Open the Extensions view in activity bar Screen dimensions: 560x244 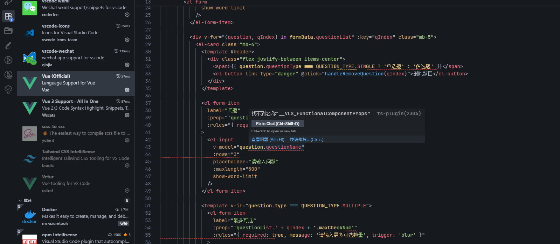pyautogui.click(x=8, y=16)
